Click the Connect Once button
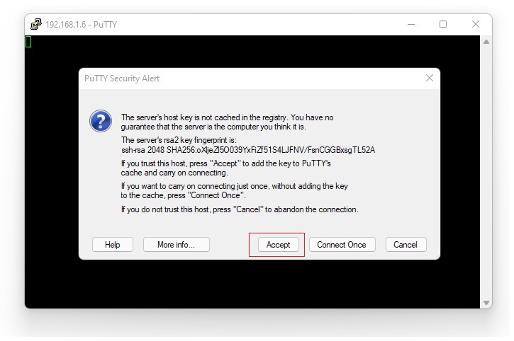514x341 pixels. (x=342, y=245)
